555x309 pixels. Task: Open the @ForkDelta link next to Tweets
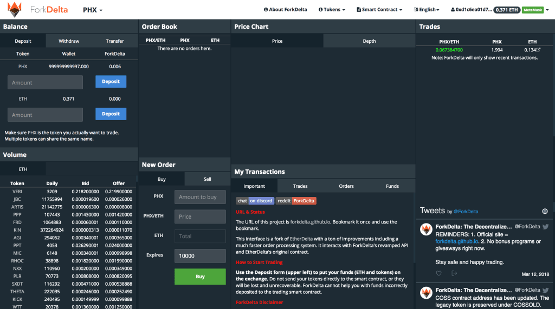click(x=466, y=212)
